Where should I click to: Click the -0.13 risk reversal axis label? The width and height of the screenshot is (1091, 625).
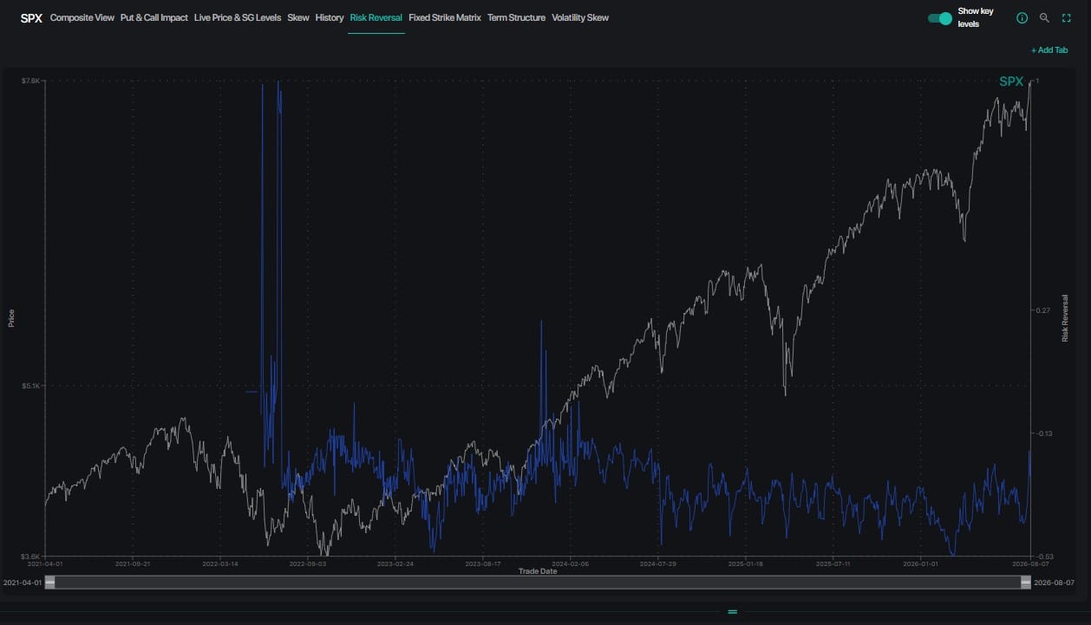[x=1043, y=433]
